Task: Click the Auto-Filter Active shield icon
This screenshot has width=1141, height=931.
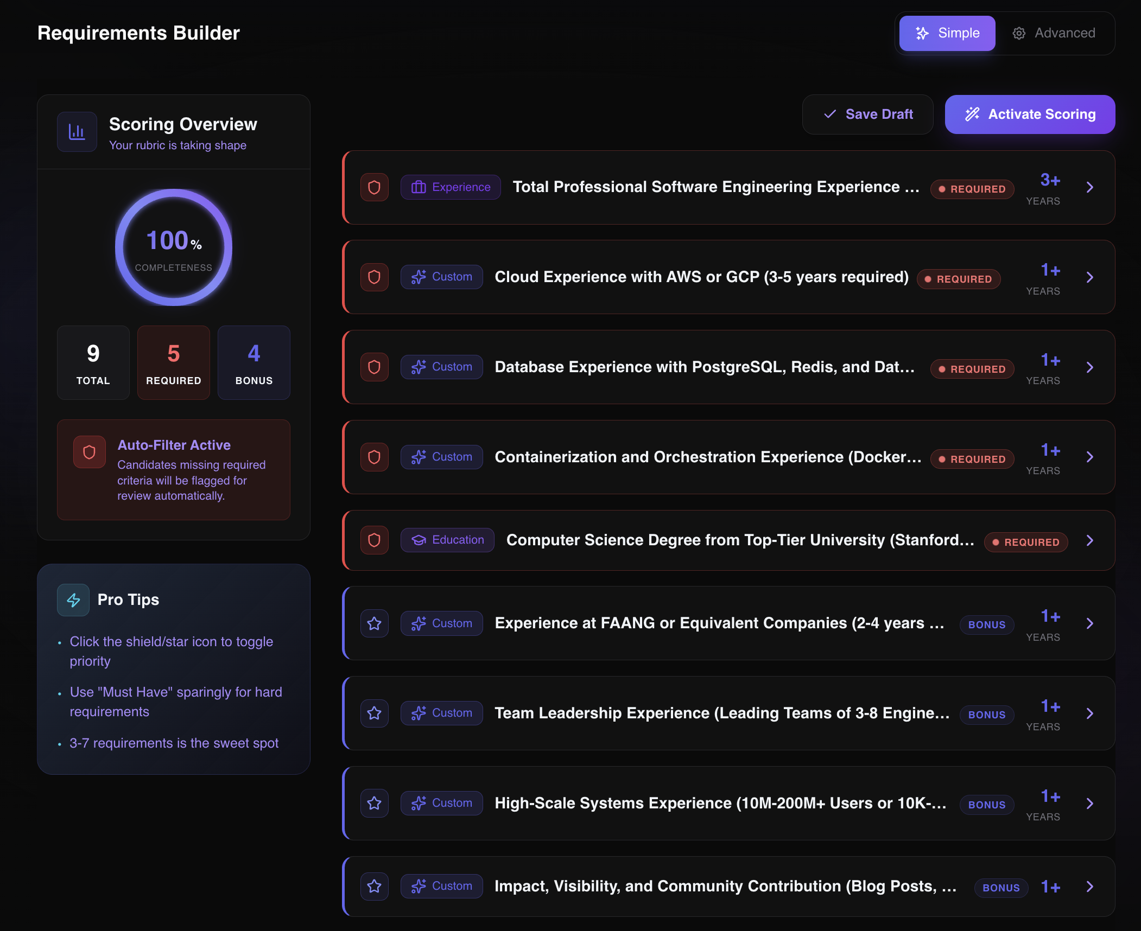Action: point(89,451)
